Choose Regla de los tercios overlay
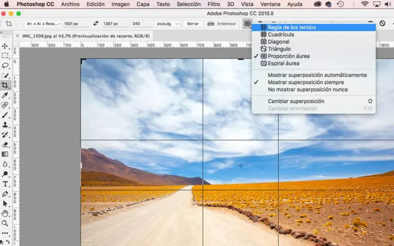This screenshot has height=246, width=394. tap(313, 27)
